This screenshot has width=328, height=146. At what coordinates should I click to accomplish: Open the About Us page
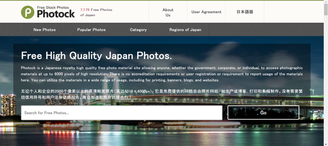click(168, 12)
